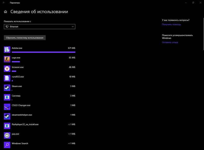Screen dimensions: 204x150
Task: Select the Steam.exe name label
Action: (17, 86)
